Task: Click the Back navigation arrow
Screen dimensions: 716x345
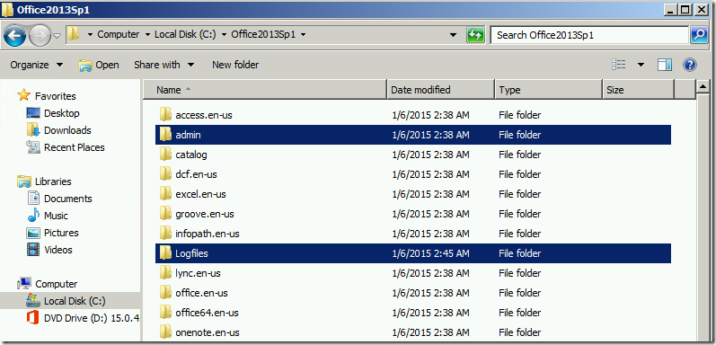Action: (x=14, y=35)
